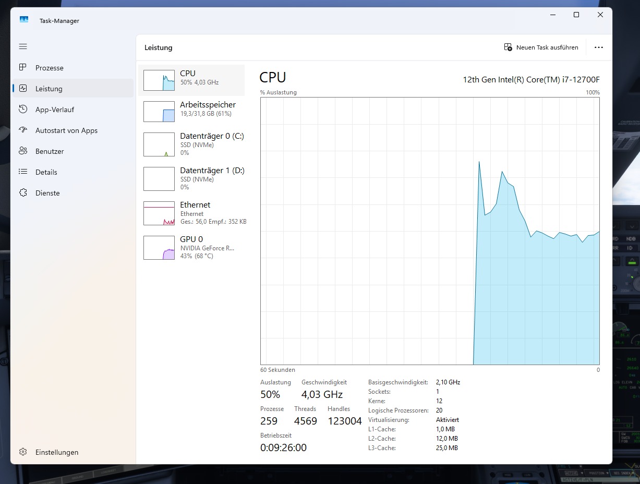Click the main CPU utilization graph
The width and height of the screenshot is (640, 484).
click(430, 231)
